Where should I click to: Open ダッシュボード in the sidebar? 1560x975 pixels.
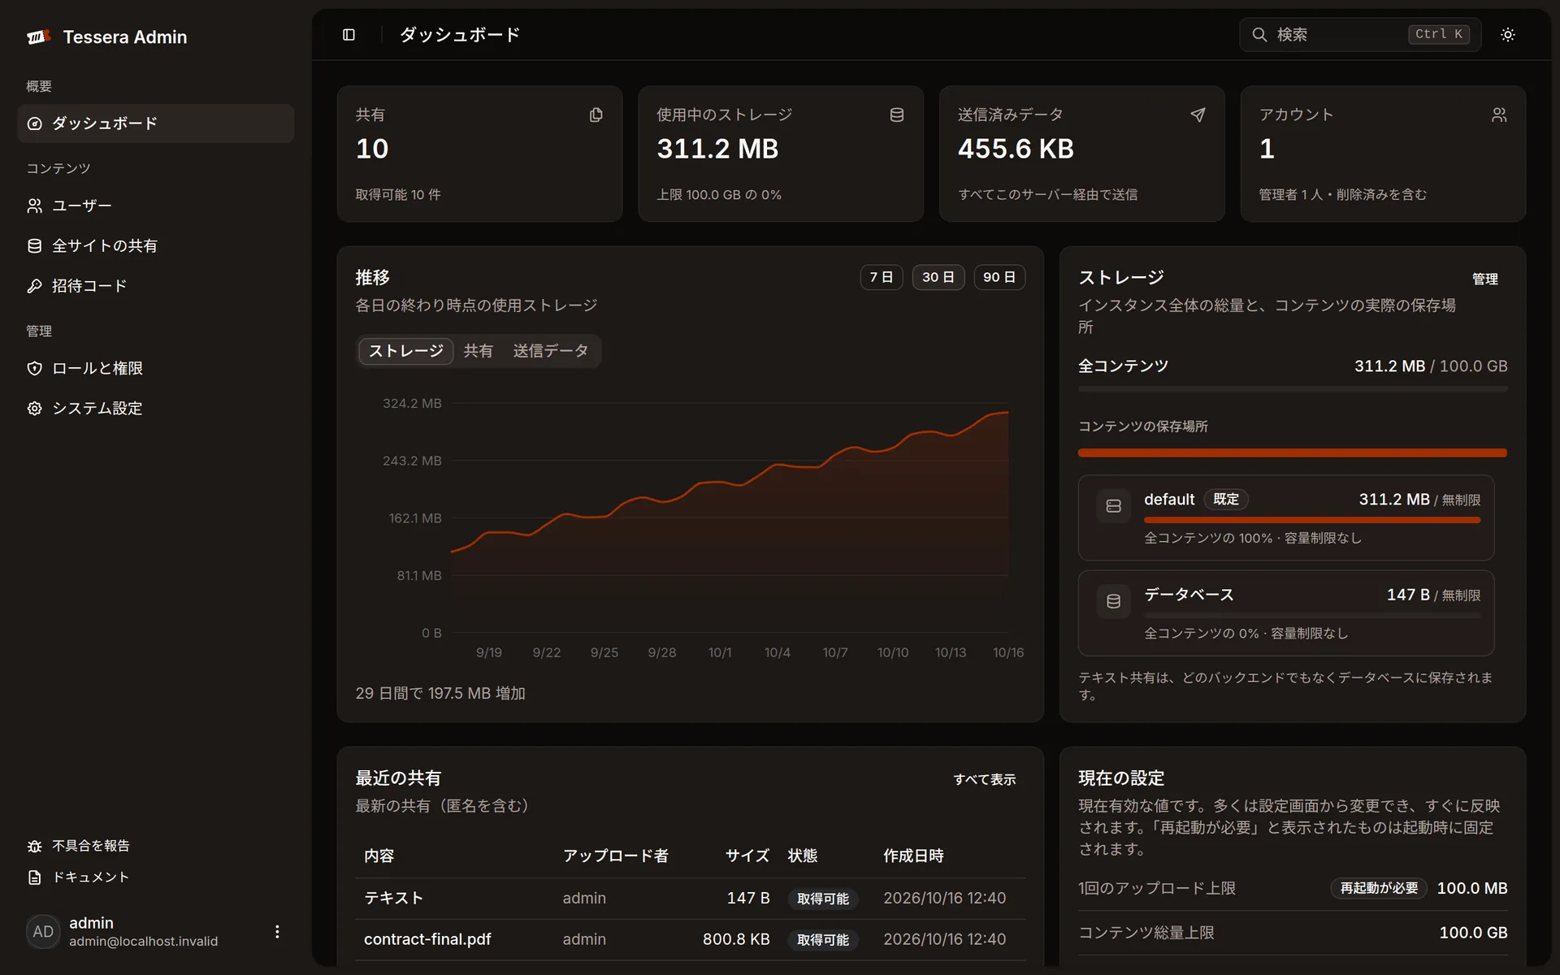click(155, 123)
